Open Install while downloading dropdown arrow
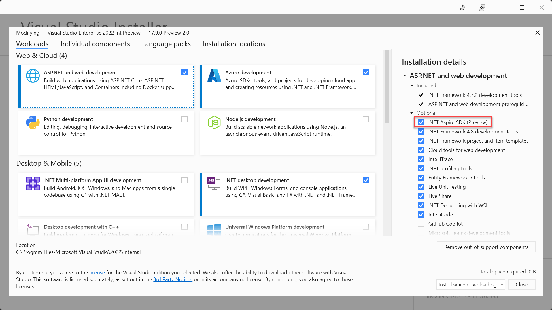The height and width of the screenshot is (310, 552). coord(502,285)
